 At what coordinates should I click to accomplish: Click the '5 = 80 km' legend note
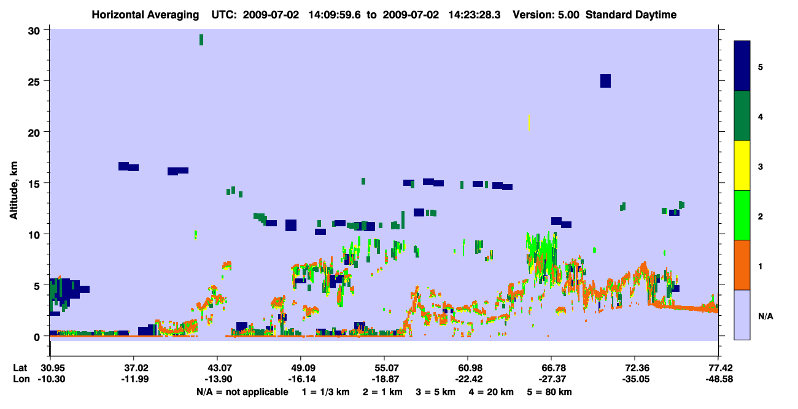click(550, 392)
